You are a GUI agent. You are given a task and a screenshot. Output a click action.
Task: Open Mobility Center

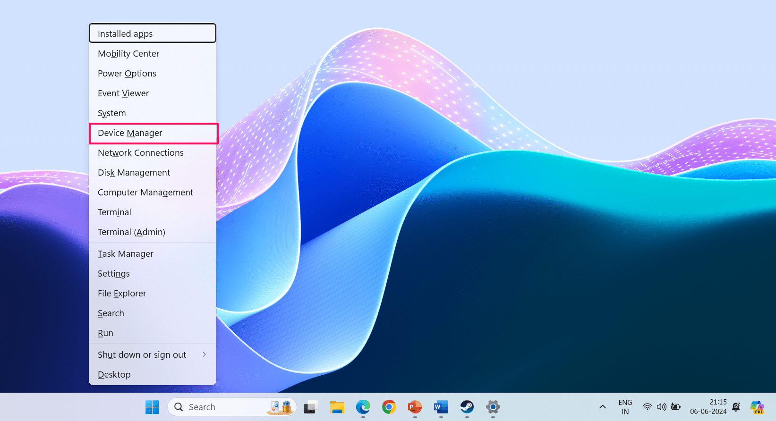click(153, 53)
